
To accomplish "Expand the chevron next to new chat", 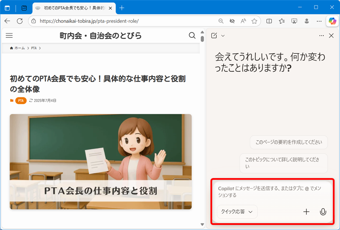I will click(223, 35).
